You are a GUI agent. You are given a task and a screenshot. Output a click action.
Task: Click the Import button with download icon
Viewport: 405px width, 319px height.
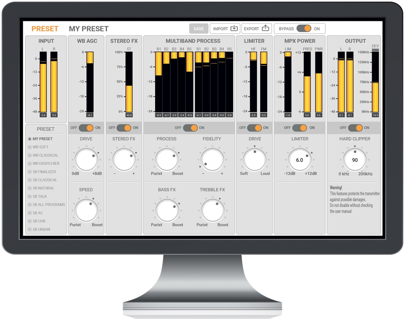tap(225, 29)
